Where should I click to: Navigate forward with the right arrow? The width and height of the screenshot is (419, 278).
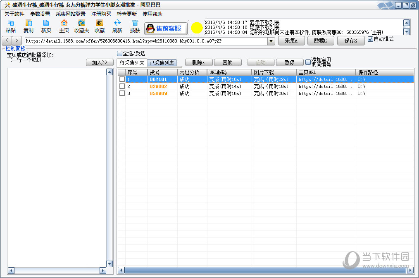click(x=17, y=40)
